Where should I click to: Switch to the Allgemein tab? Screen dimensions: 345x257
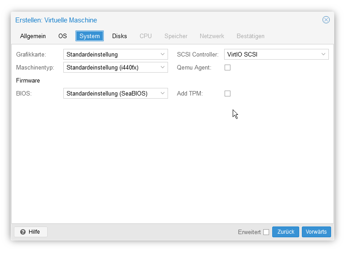pos(33,36)
